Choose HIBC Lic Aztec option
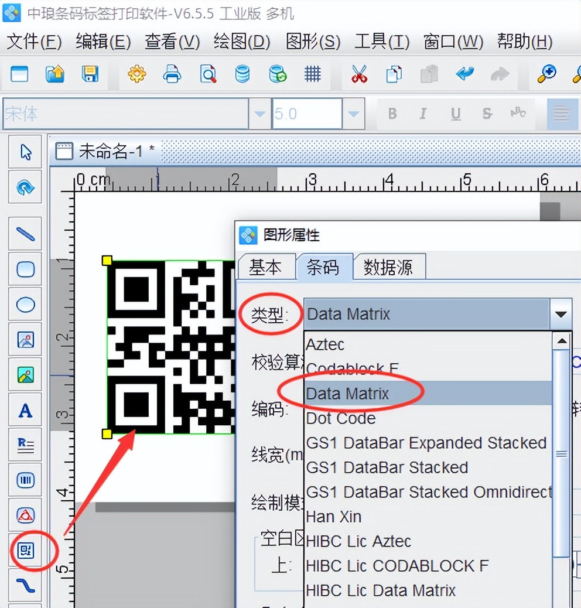The image size is (581, 608). click(x=428, y=541)
